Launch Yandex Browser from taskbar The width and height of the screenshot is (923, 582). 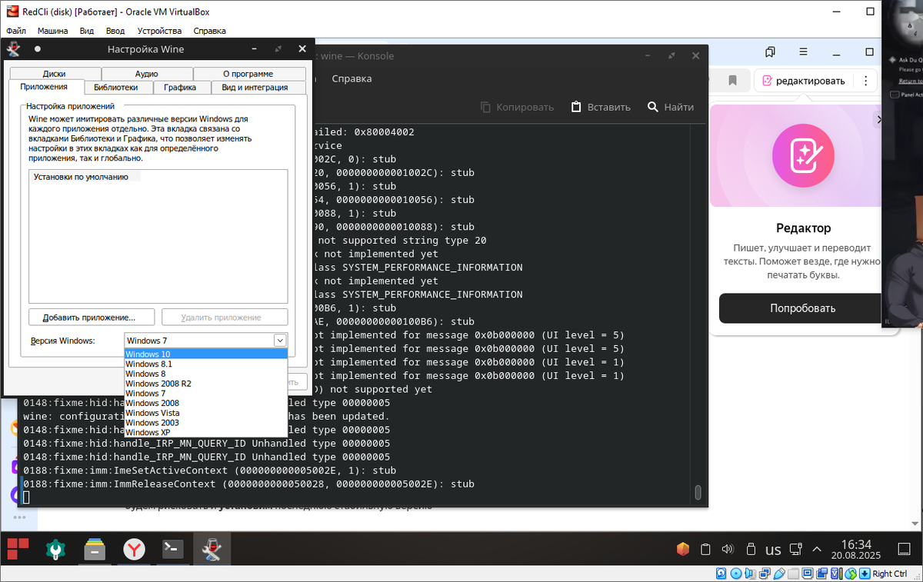tap(134, 549)
